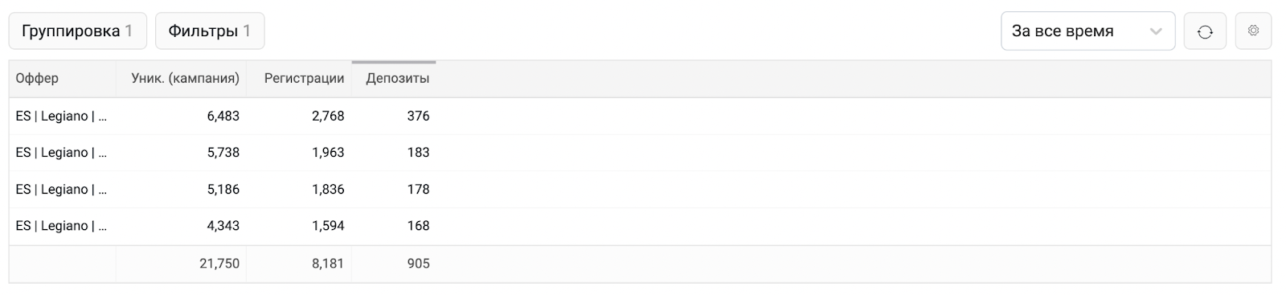Open the settings gear icon
Viewport: 1286px width, 295px height.
1253,31
